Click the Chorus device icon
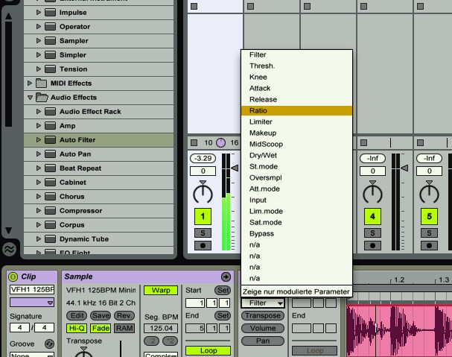452x357 pixels. (x=50, y=196)
